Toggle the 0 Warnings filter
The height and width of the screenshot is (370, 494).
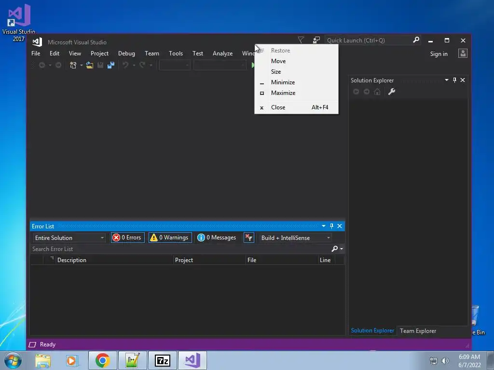170,238
